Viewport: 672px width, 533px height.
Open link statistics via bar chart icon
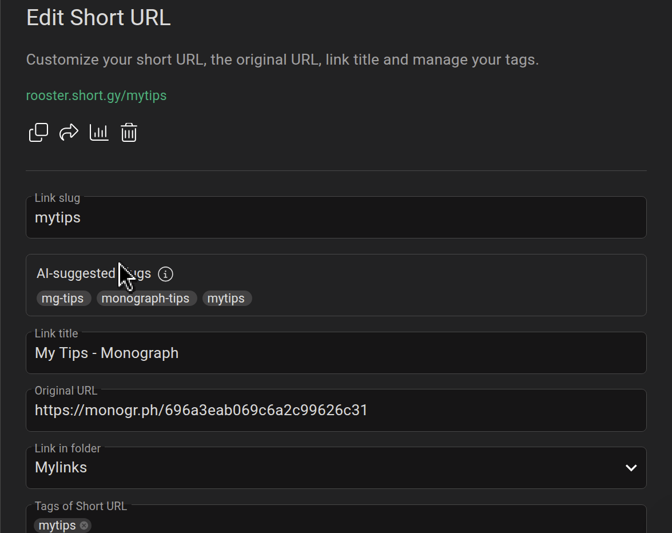pos(99,133)
